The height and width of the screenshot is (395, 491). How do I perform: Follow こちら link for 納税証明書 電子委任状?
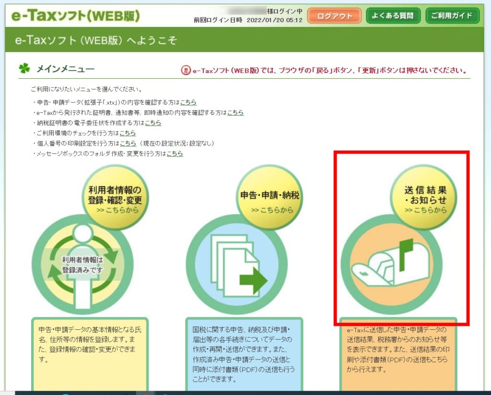tap(153, 123)
